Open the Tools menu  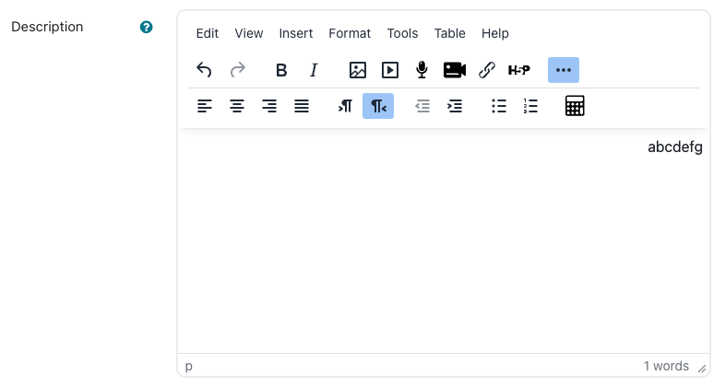tap(402, 33)
